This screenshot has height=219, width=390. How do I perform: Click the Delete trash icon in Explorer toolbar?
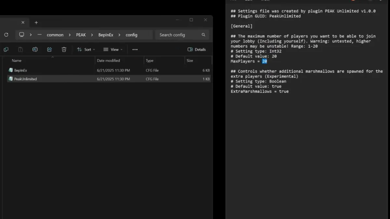pos(64,49)
